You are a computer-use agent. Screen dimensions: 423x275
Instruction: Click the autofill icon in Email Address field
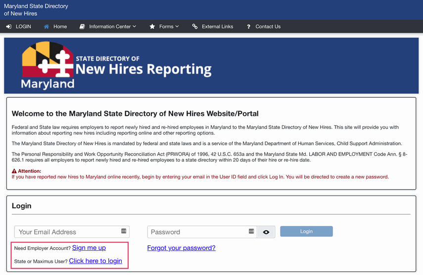coord(124,231)
